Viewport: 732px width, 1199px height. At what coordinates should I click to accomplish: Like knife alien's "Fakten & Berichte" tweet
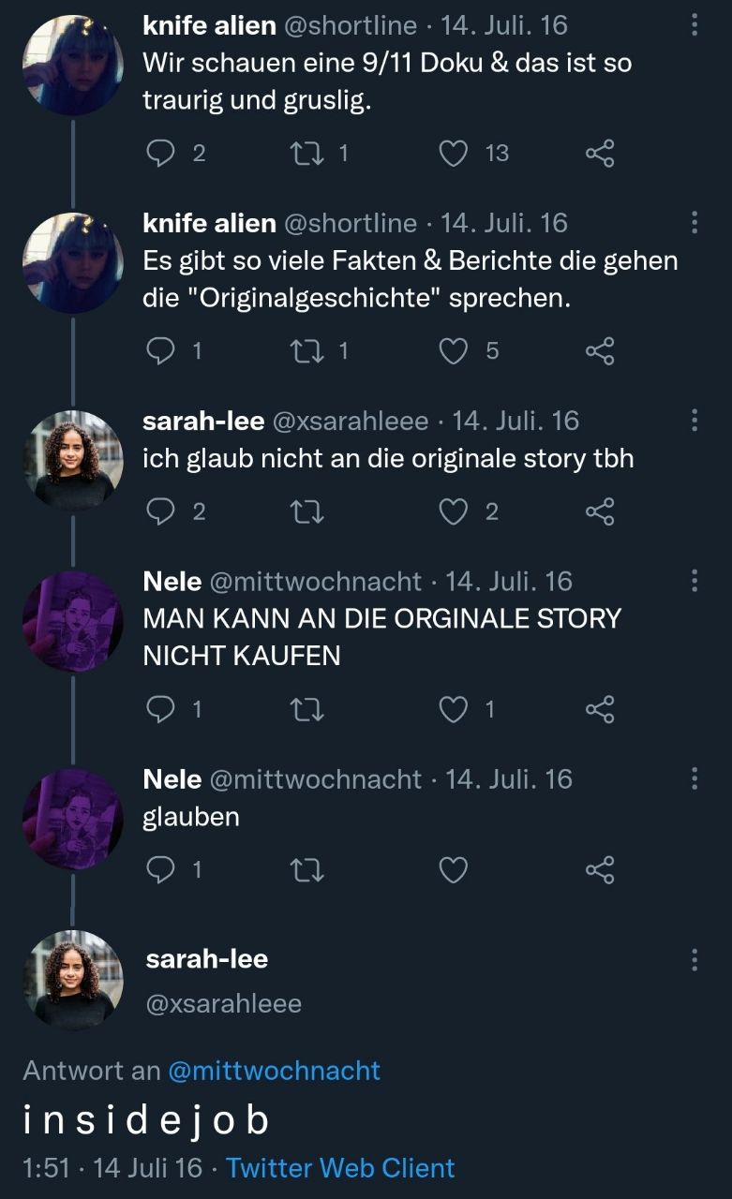tap(454, 350)
